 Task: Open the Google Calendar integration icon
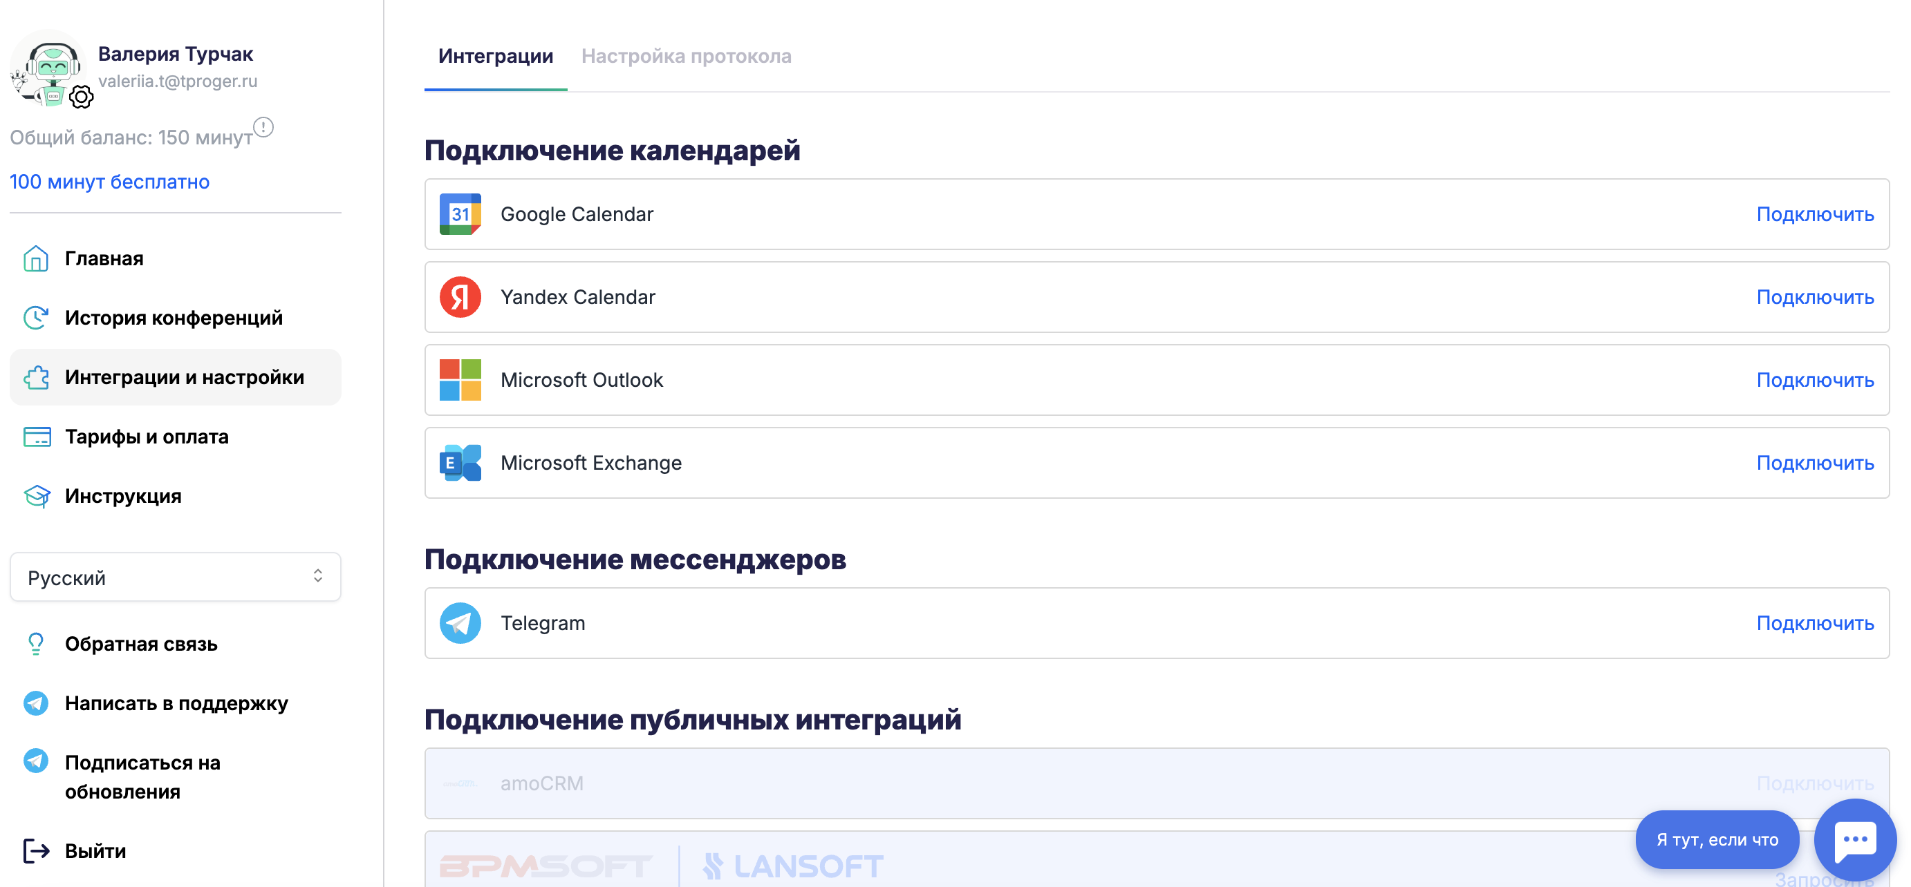coord(460,214)
